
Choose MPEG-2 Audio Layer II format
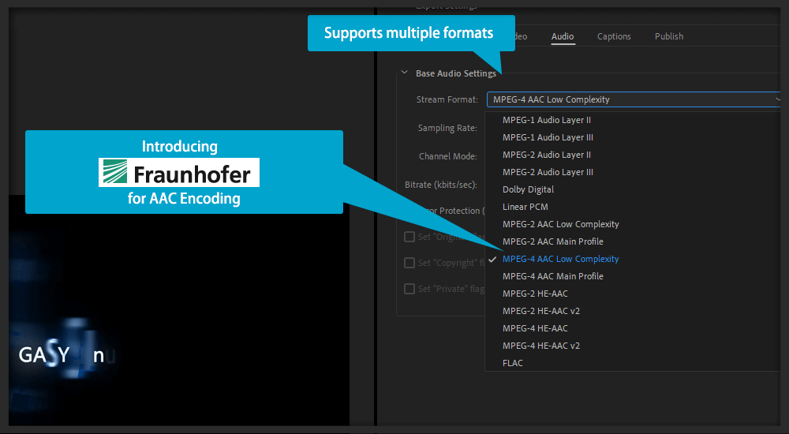(x=547, y=155)
